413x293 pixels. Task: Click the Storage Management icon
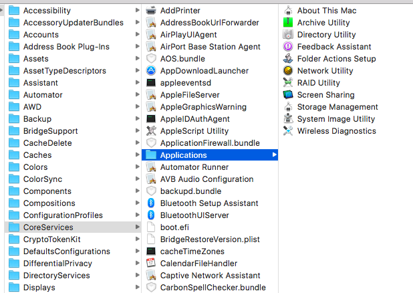pyautogui.click(x=288, y=107)
